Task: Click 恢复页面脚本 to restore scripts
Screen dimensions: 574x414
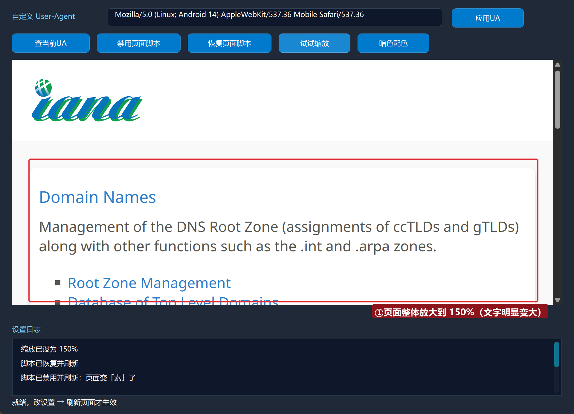Action: click(230, 43)
